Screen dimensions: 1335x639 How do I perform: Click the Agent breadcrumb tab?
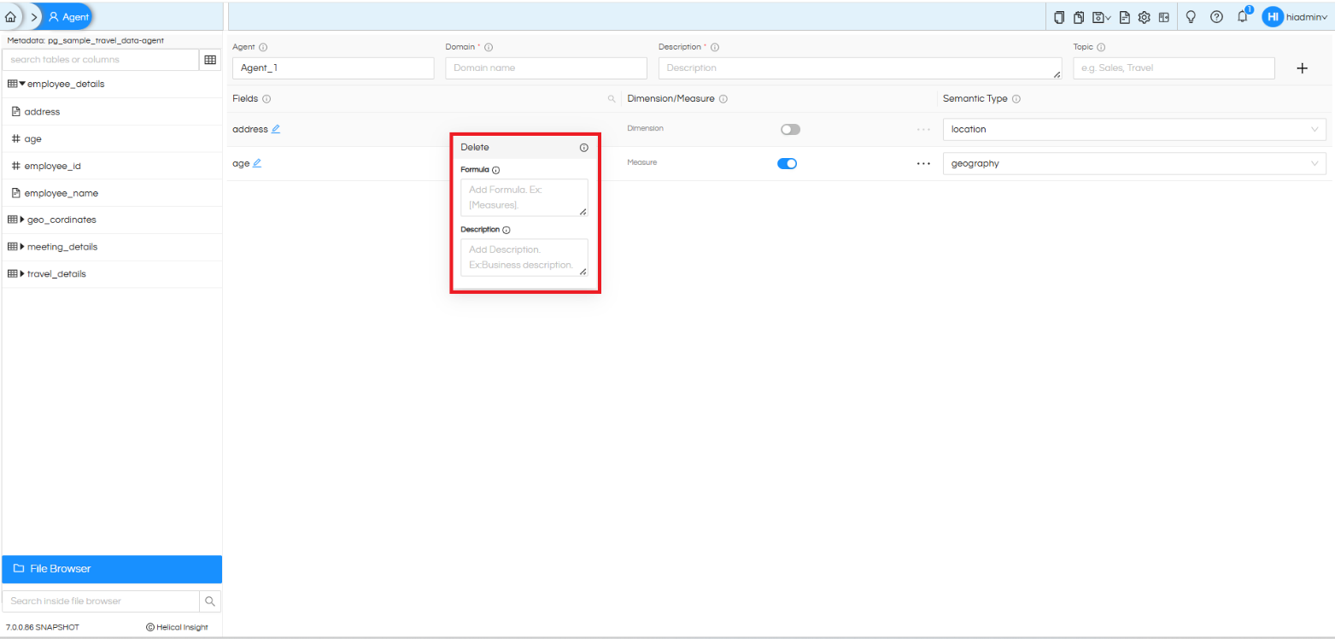coord(69,16)
